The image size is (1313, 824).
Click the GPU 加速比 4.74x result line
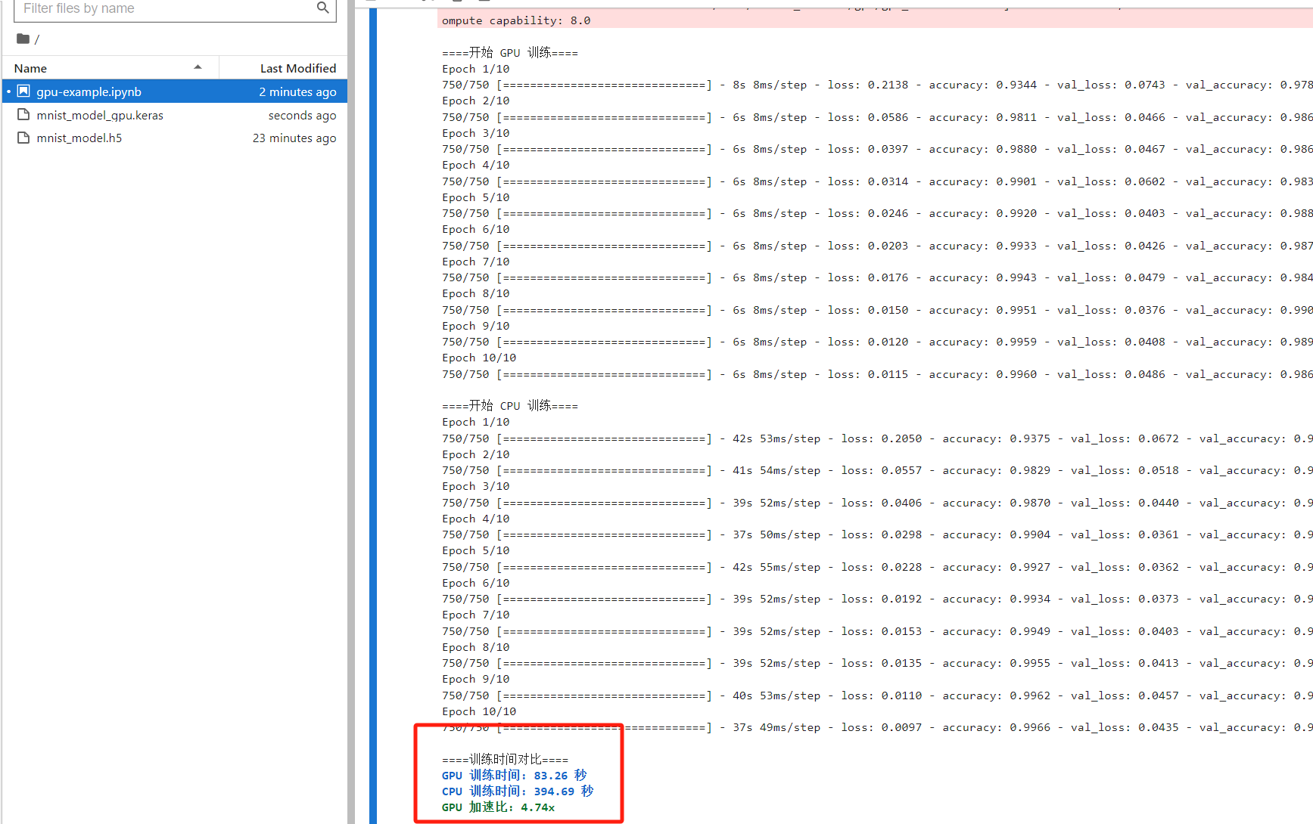coord(498,807)
